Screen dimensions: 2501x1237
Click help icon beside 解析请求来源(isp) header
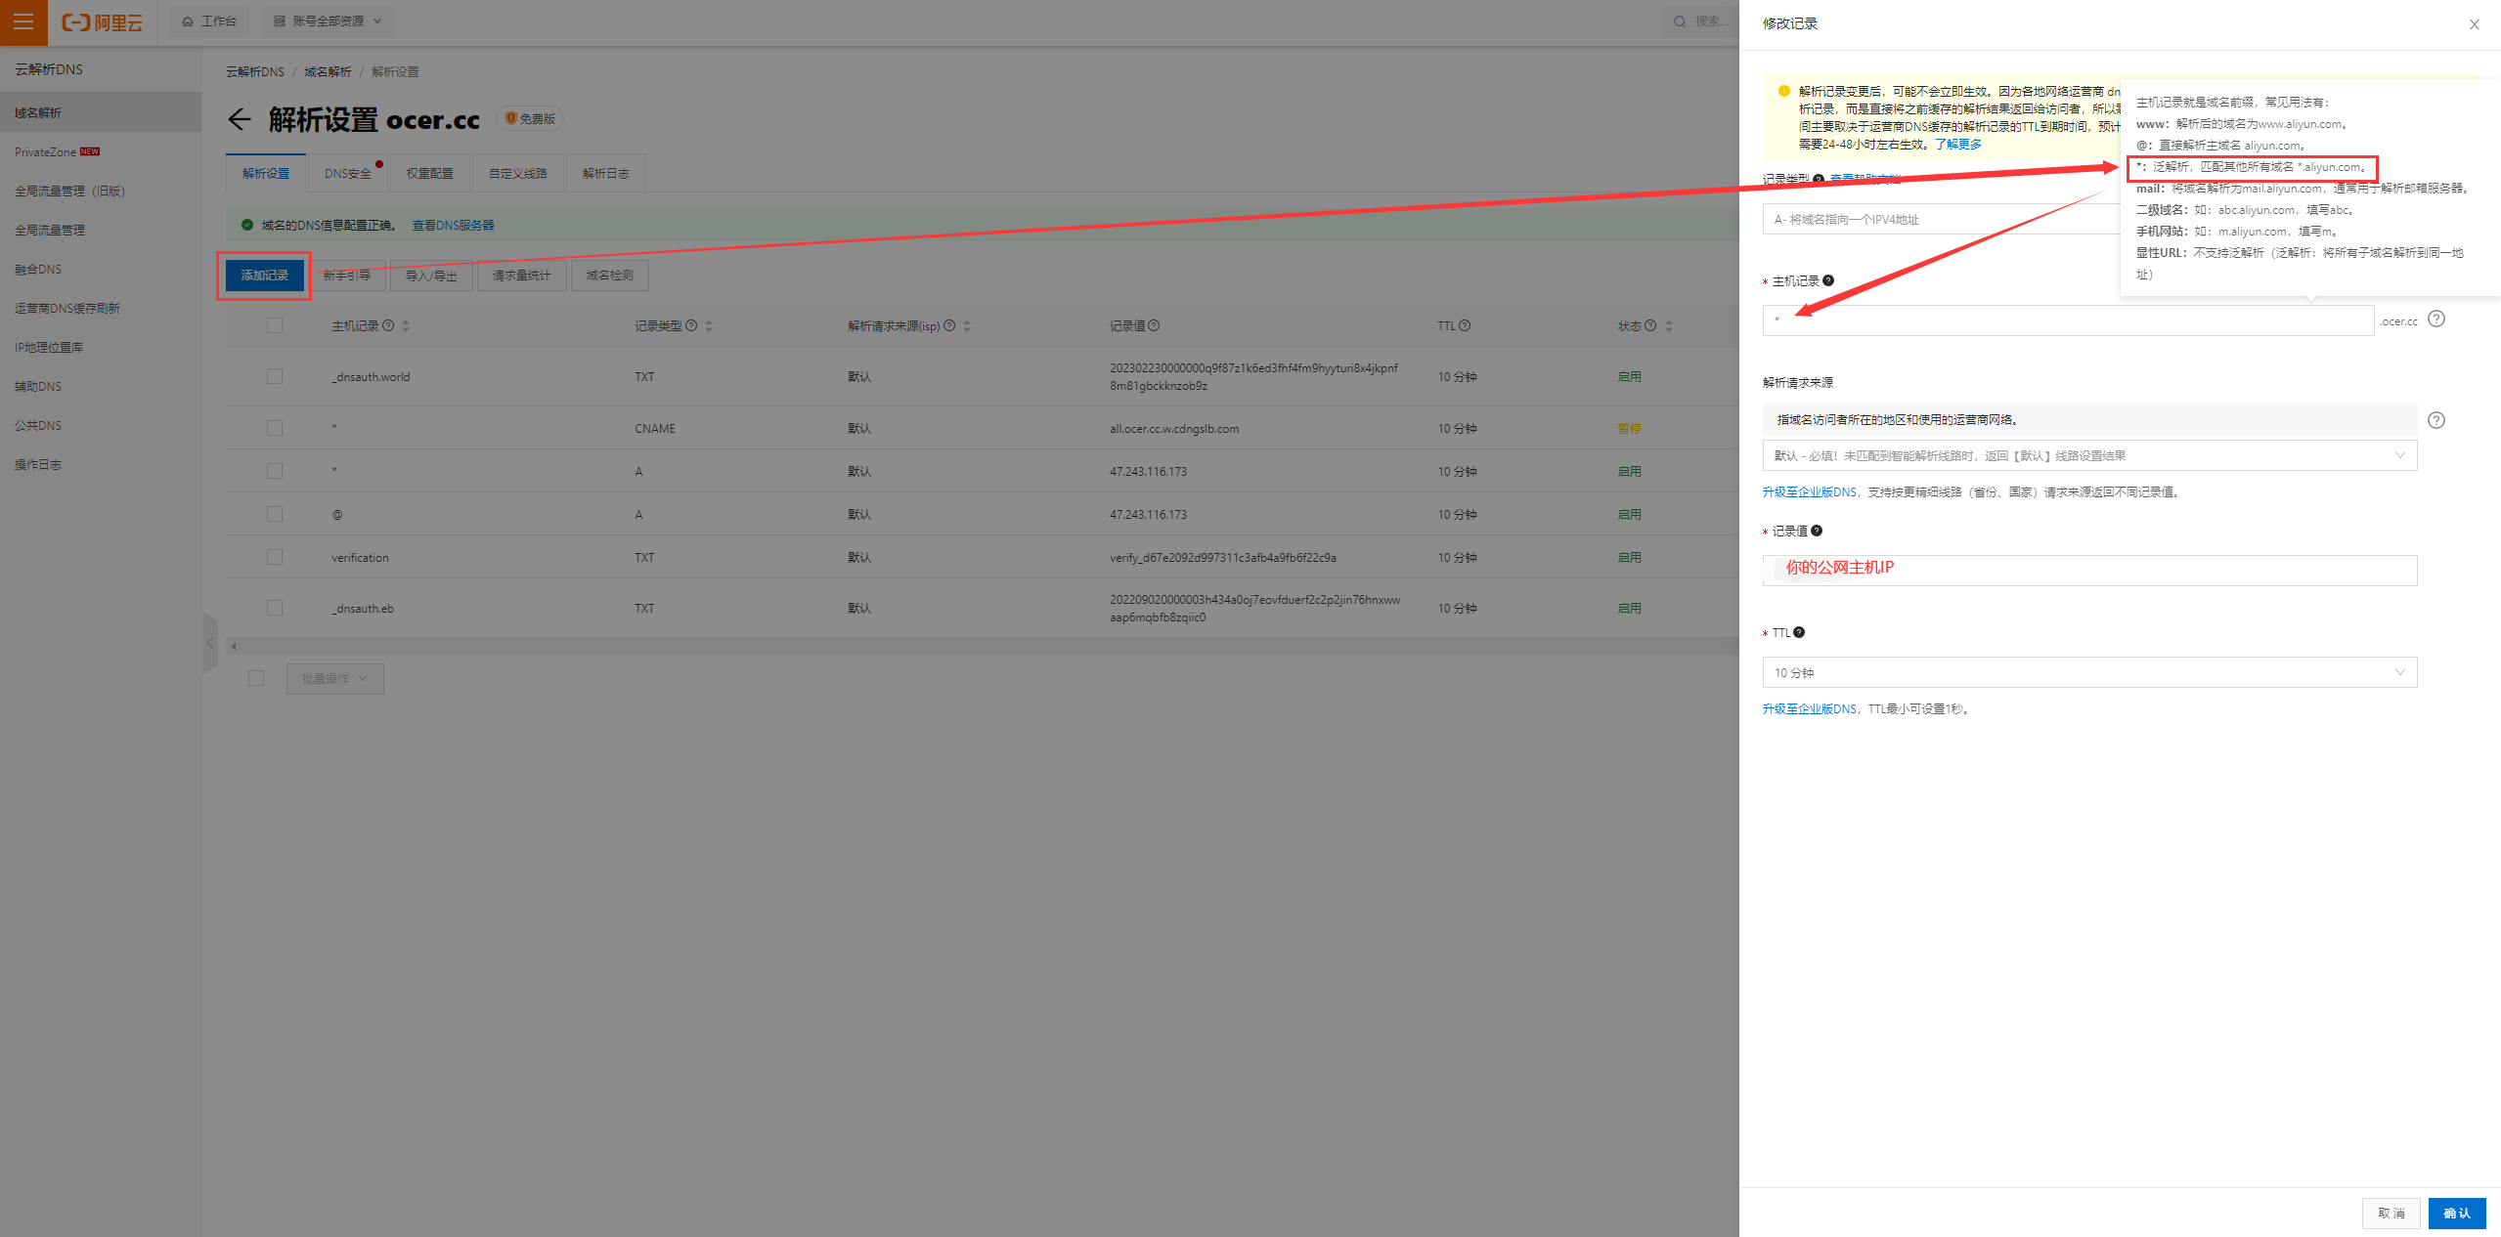click(x=949, y=325)
